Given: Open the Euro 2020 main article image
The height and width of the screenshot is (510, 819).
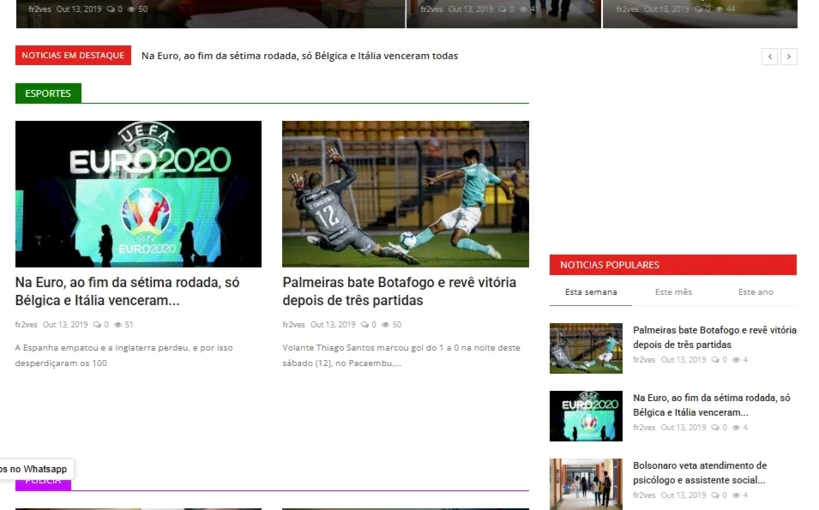Looking at the screenshot, I should pyautogui.click(x=138, y=195).
